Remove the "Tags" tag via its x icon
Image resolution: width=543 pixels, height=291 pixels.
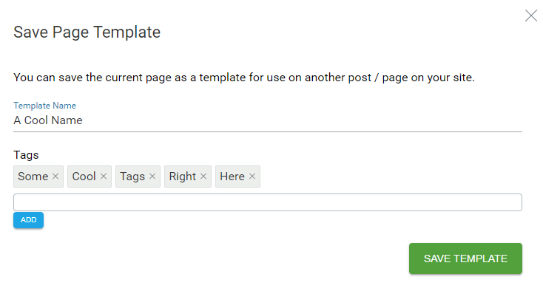click(152, 177)
